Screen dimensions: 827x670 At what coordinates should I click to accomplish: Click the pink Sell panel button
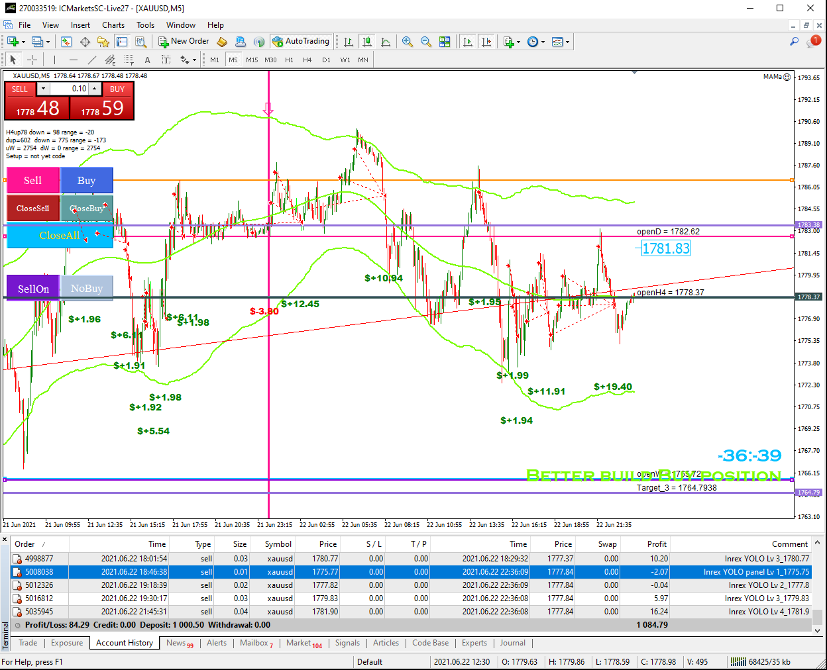tap(32, 180)
